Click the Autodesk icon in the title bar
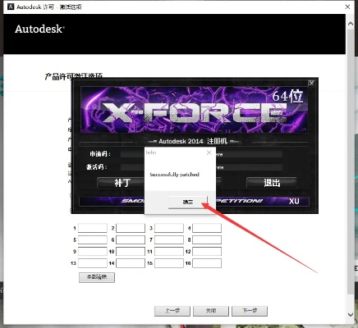Screen dimensions: 358x328 click(x=11, y=7)
